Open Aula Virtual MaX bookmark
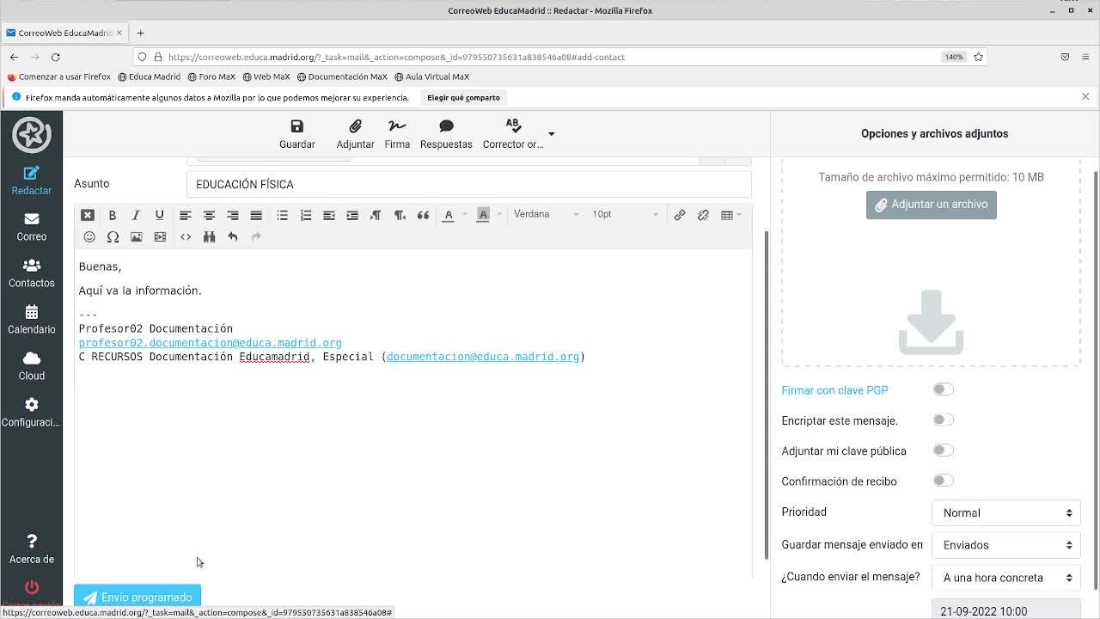Viewport: 1100px width, 619px height. (431, 77)
